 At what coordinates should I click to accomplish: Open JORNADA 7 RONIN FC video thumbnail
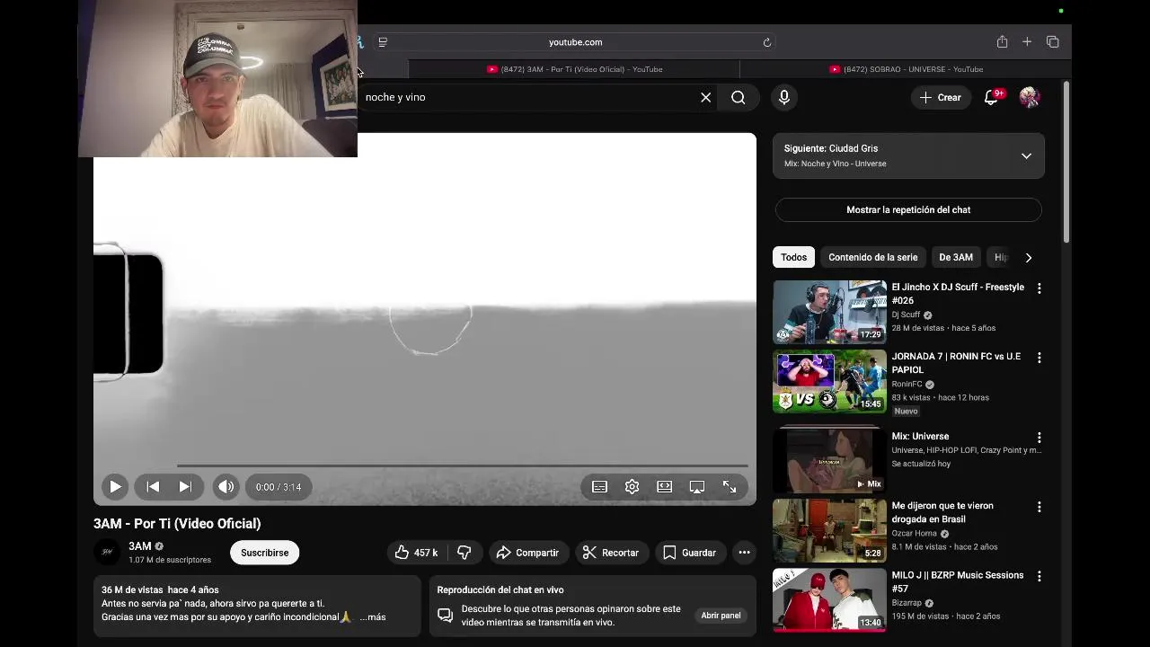[829, 381]
